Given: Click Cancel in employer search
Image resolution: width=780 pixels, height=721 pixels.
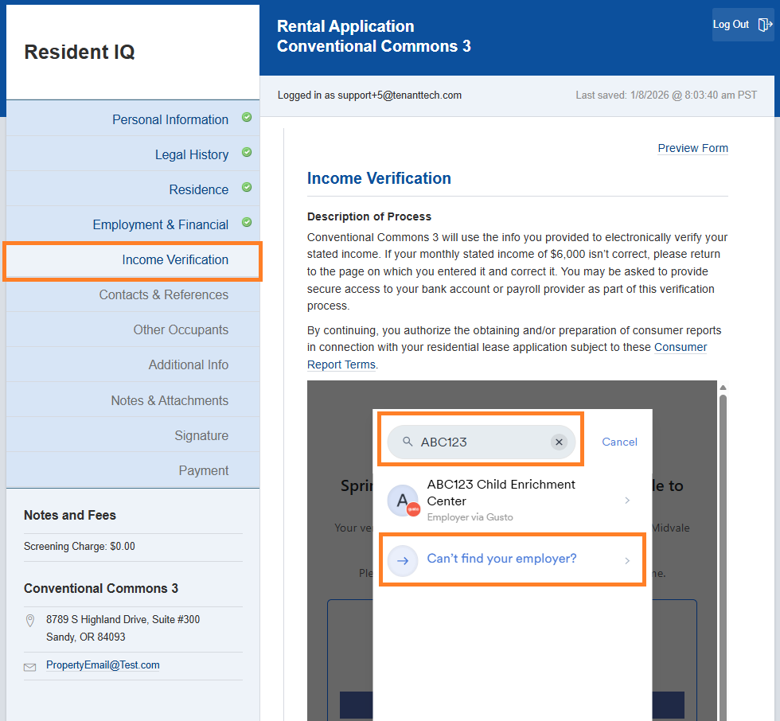Looking at the screenshot, I should click(619, 442).
